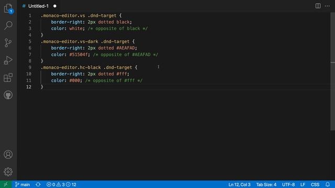Click selector .monaco-editor.vs on line 1
The height and width of the screenshot is (188, 335).
[x=63, y=16]
